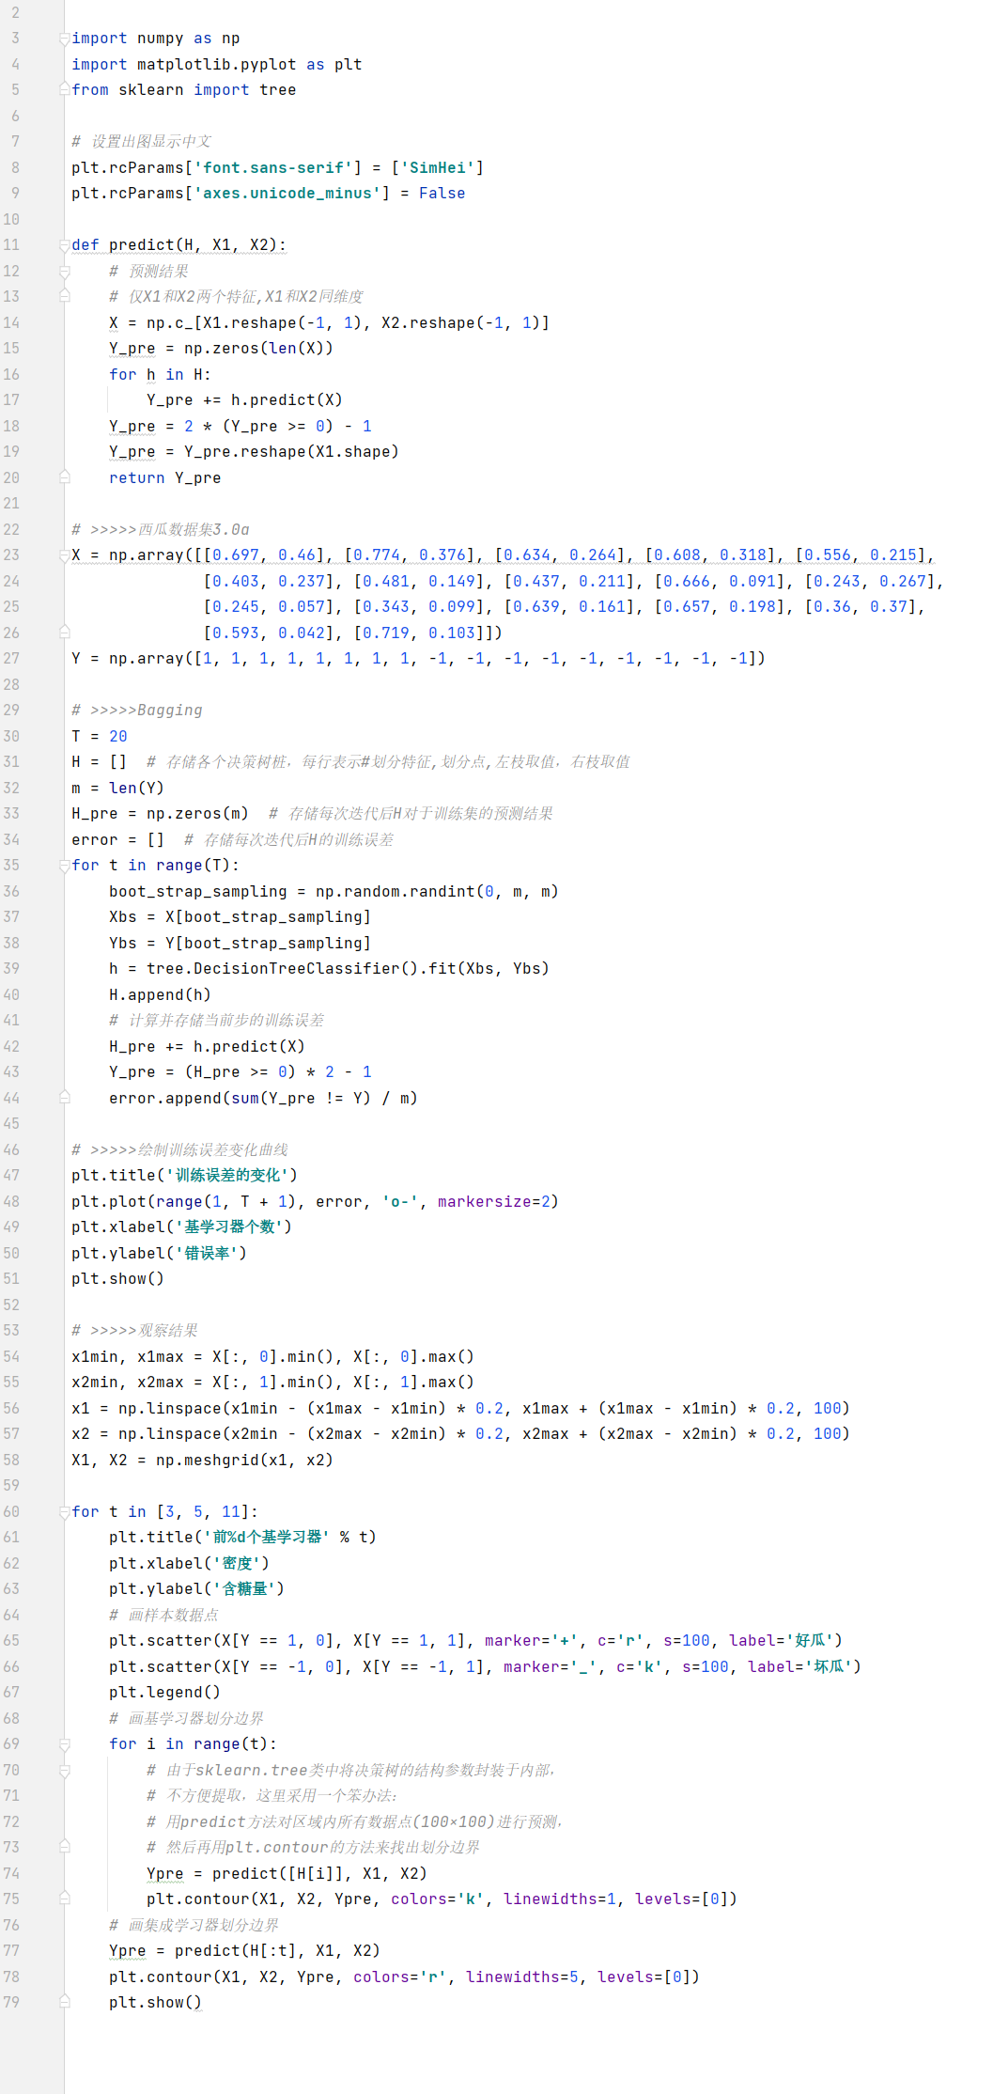Screen dimensions: 993x2094
Task: Click line number 65 in the gutter
Action: click(11, 1640)
